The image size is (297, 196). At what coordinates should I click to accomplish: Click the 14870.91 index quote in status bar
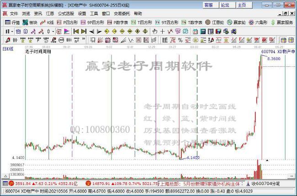coord(101,184)
